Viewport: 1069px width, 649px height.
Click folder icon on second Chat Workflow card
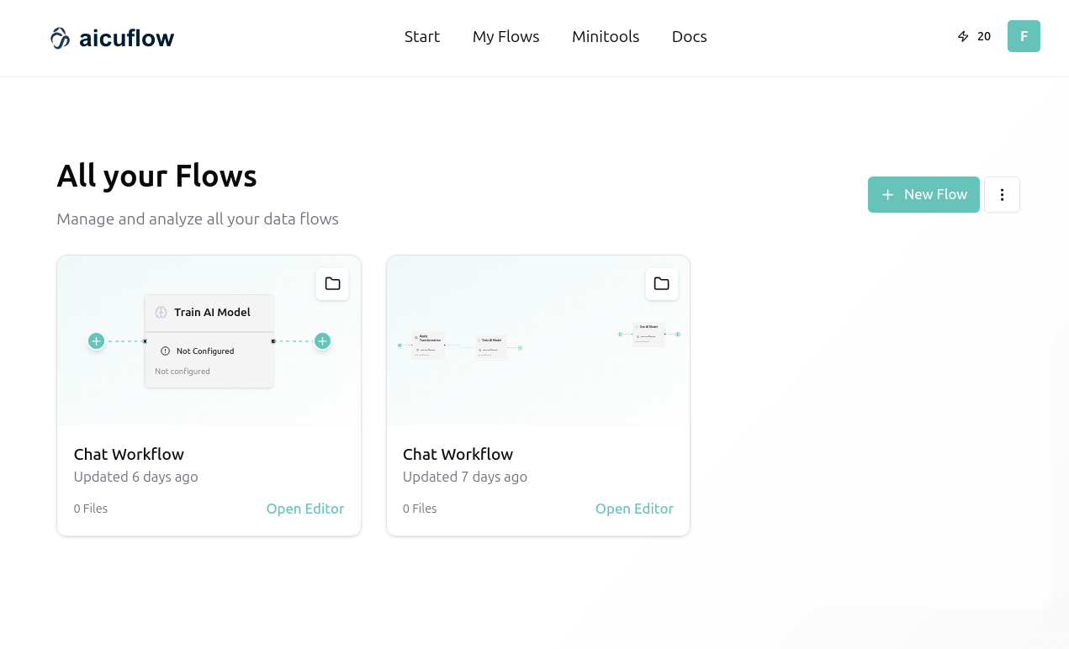(662, 284)
